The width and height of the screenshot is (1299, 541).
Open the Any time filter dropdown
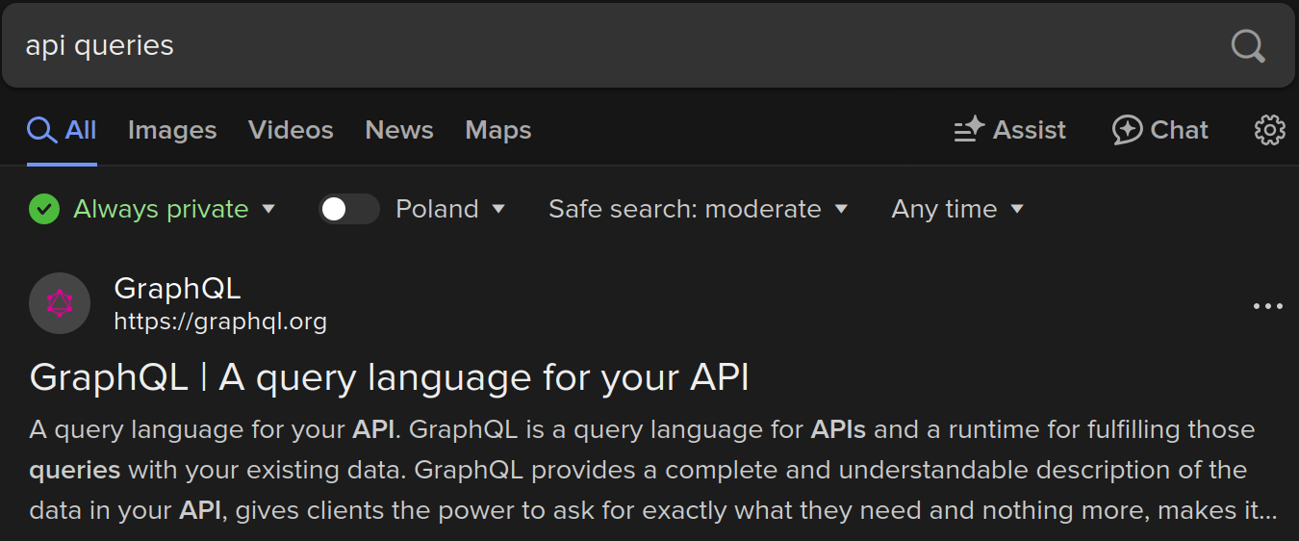coord(957,209)
